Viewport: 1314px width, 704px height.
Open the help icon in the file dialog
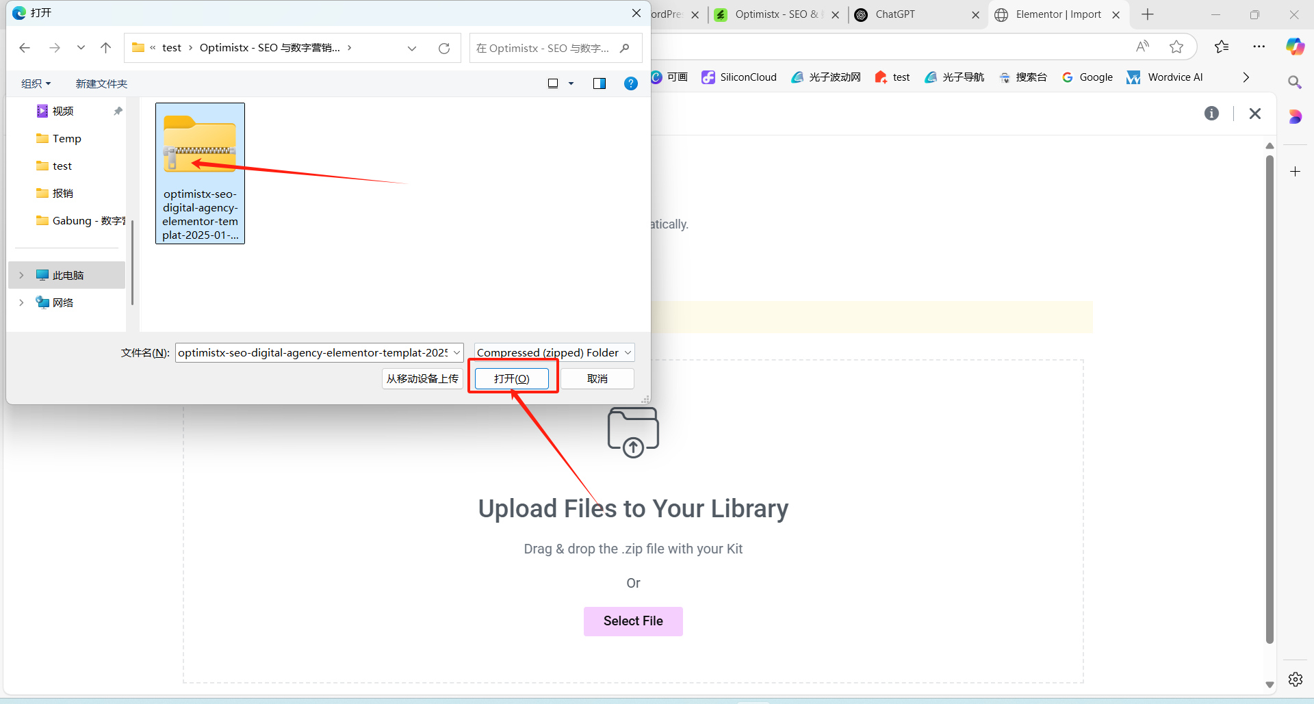630,83
